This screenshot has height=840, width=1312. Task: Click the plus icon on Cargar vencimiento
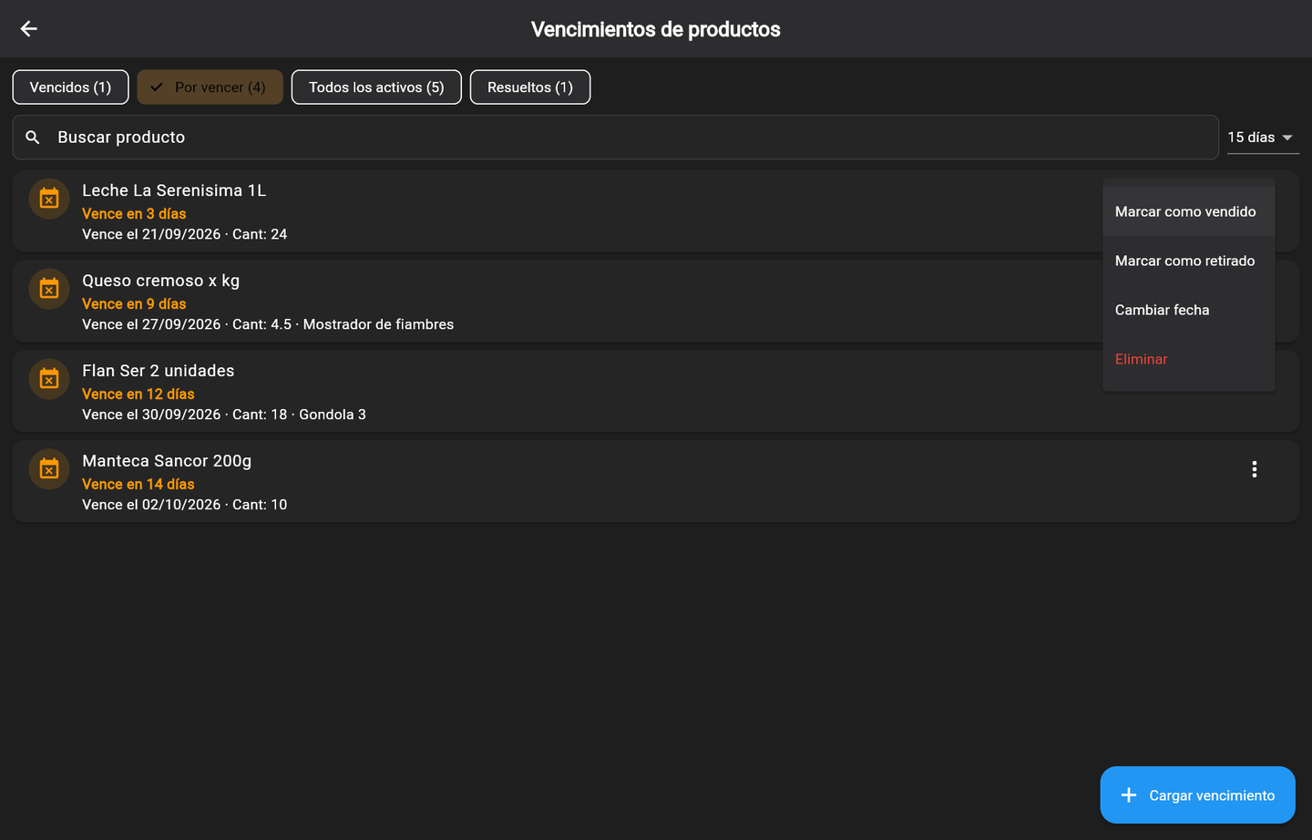tap(1129, 795)
